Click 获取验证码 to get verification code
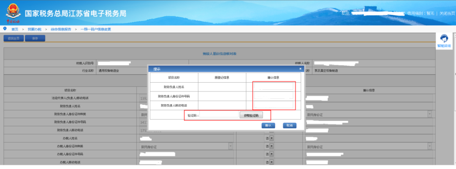Viewport: 456px width, 169px height. pos(251,115)
